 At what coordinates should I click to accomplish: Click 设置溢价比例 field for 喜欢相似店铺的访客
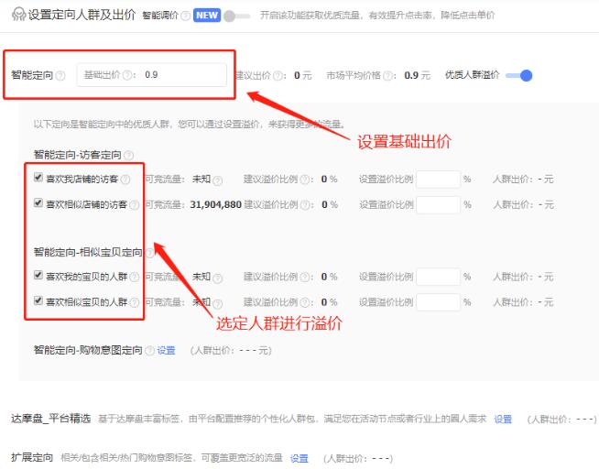pyautogui.click(x=438, y=204)
